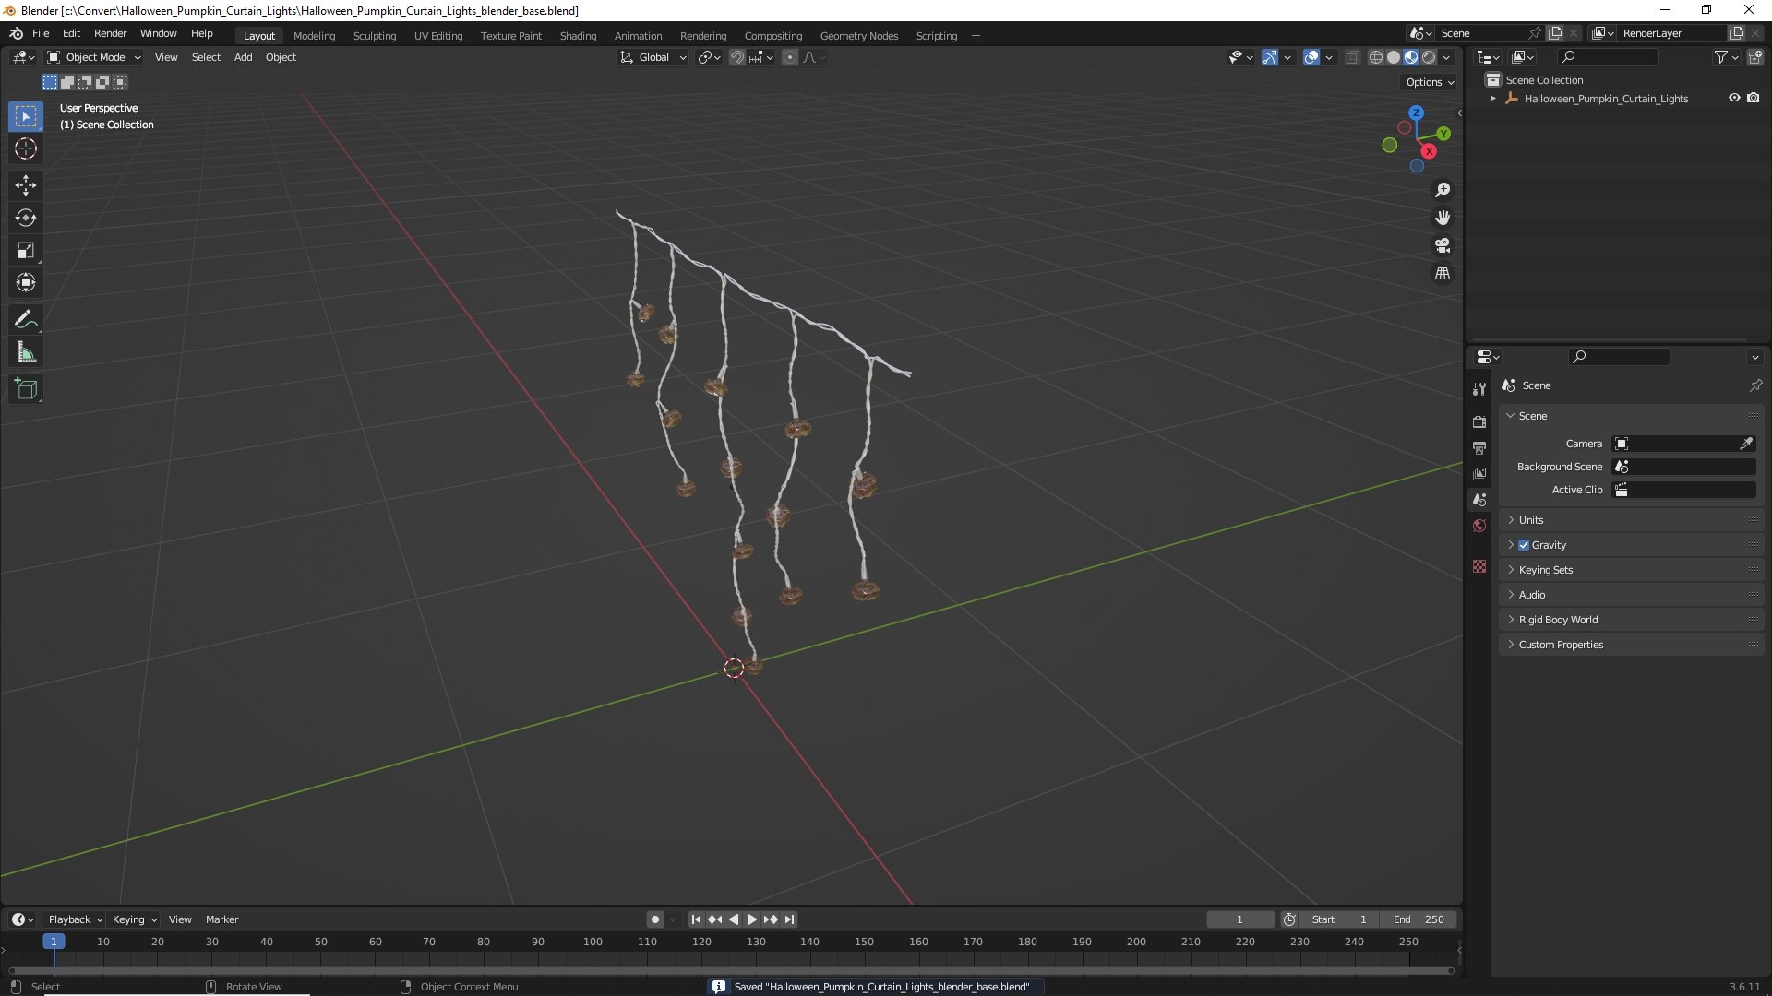Image resolution: width=1772 pixels, height=996 pixels.
Task: Select the Scale tool
Action: click(26, 250)
